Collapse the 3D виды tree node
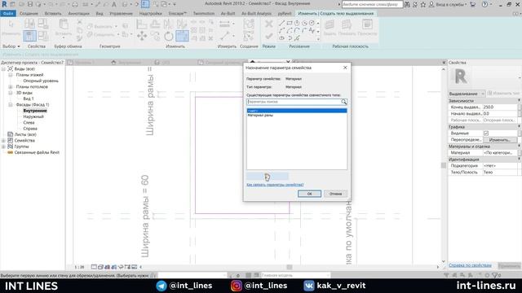The image size is (522, 293). [11, 93]
